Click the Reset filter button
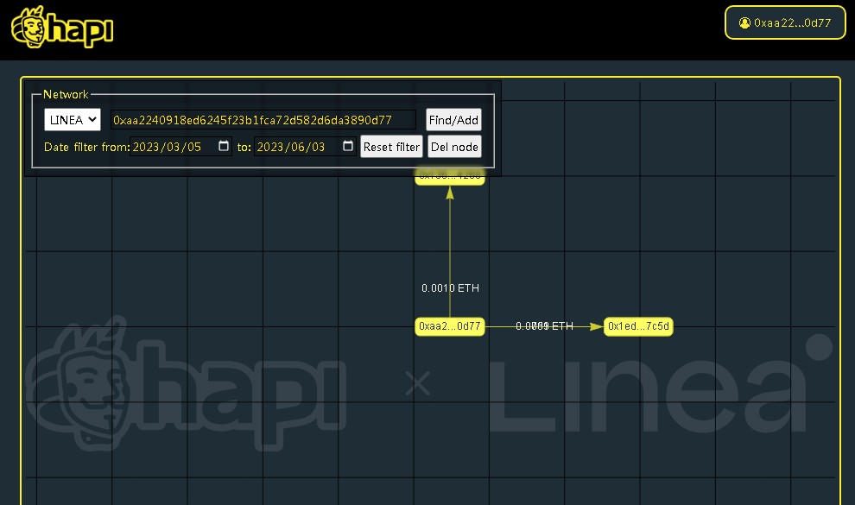 (391, 147)
